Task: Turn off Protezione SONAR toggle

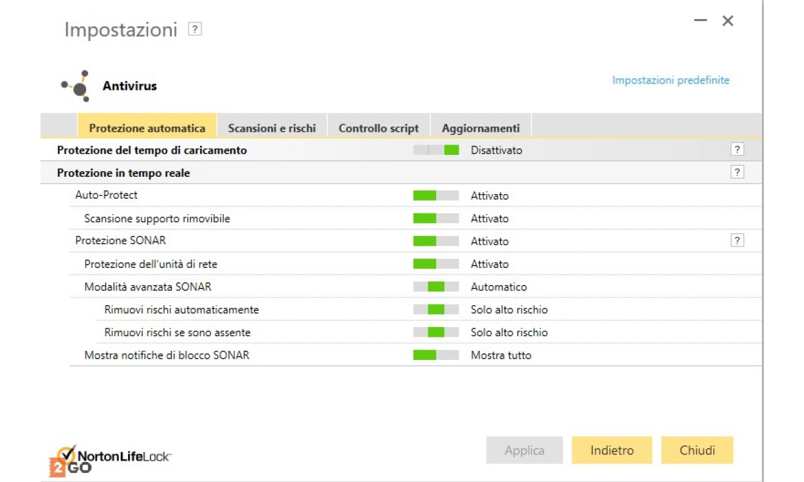Action: (x=435, y=241)
